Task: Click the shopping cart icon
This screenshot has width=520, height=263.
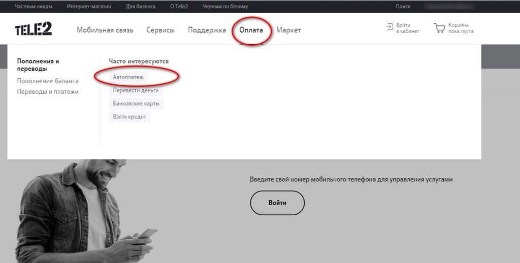Action: click(x=439, y=28)
